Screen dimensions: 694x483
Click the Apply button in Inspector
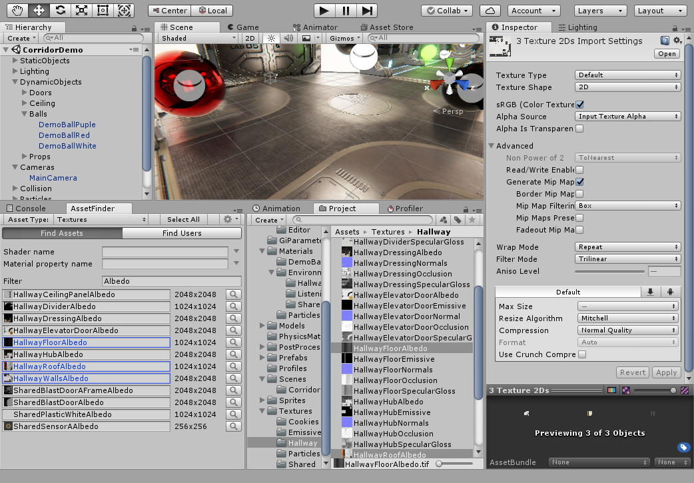(666, 372)
